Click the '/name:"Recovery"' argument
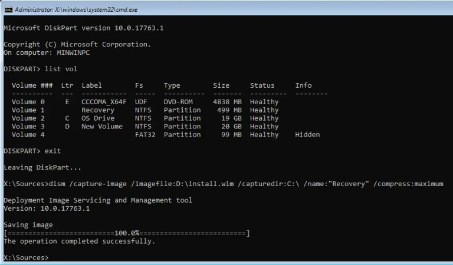The width and height of the screenshot is (453, 265). click(336, 184)
